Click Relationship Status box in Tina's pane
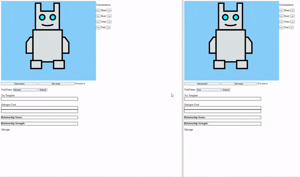This screenshot has height=177, width=300. (222, 117)
